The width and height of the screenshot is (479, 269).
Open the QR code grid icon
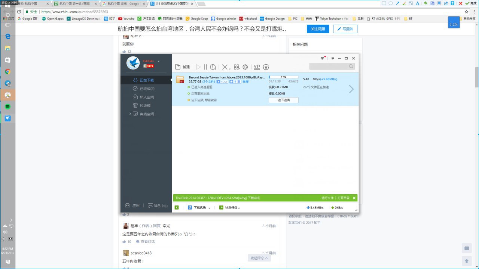237,67
